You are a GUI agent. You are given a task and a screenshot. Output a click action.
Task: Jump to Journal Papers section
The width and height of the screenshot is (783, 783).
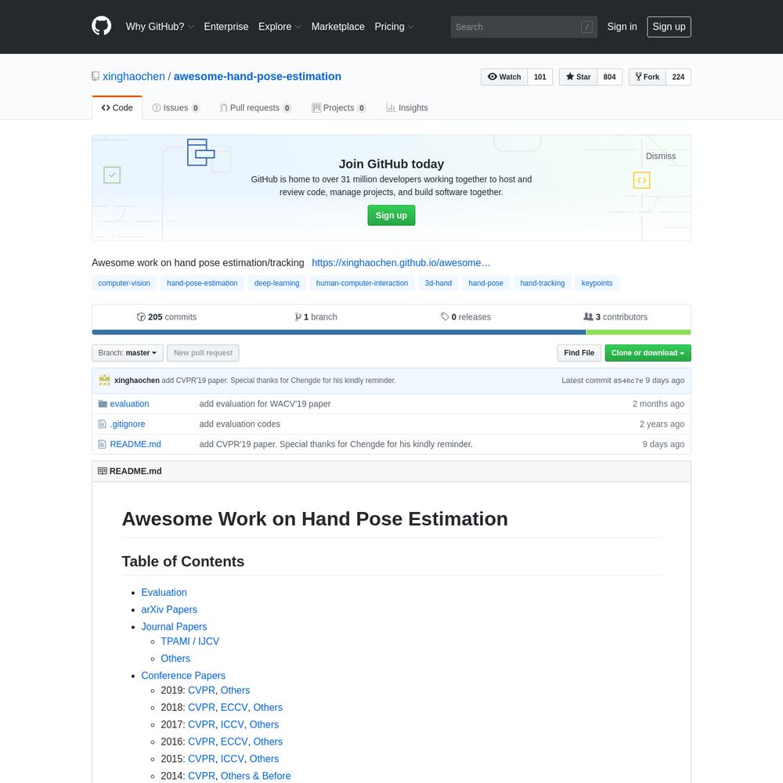pyautogui.click(x=174, y=626)
